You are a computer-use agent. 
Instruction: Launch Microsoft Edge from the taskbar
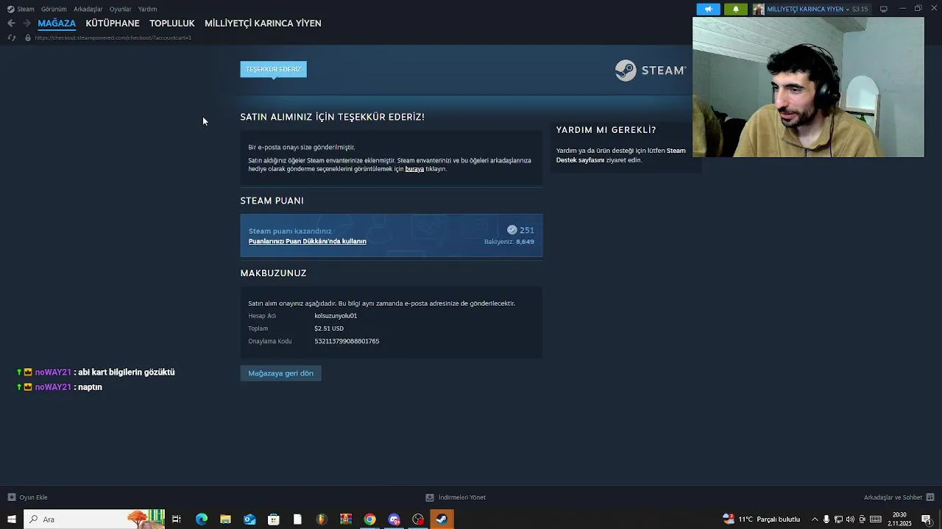click(x=201, y=519)
